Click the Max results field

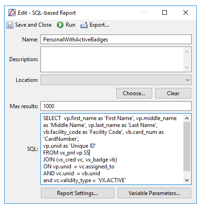tap(116, 106)
